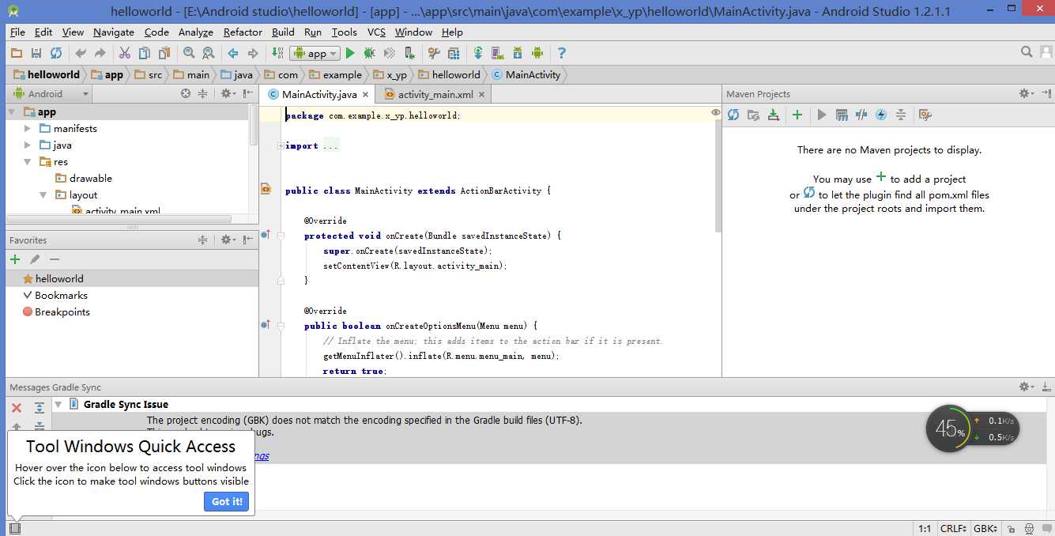Copy selection with the Copy toolbar icon
Viewport: 1055px width, 536px height.
[145, 53]
